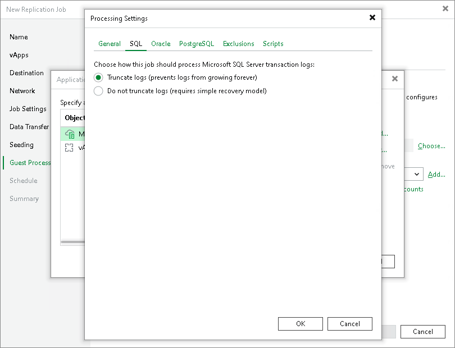Go to the Destination wizard step
Viewport: 455px width, 348px height.
coord(27,73)
